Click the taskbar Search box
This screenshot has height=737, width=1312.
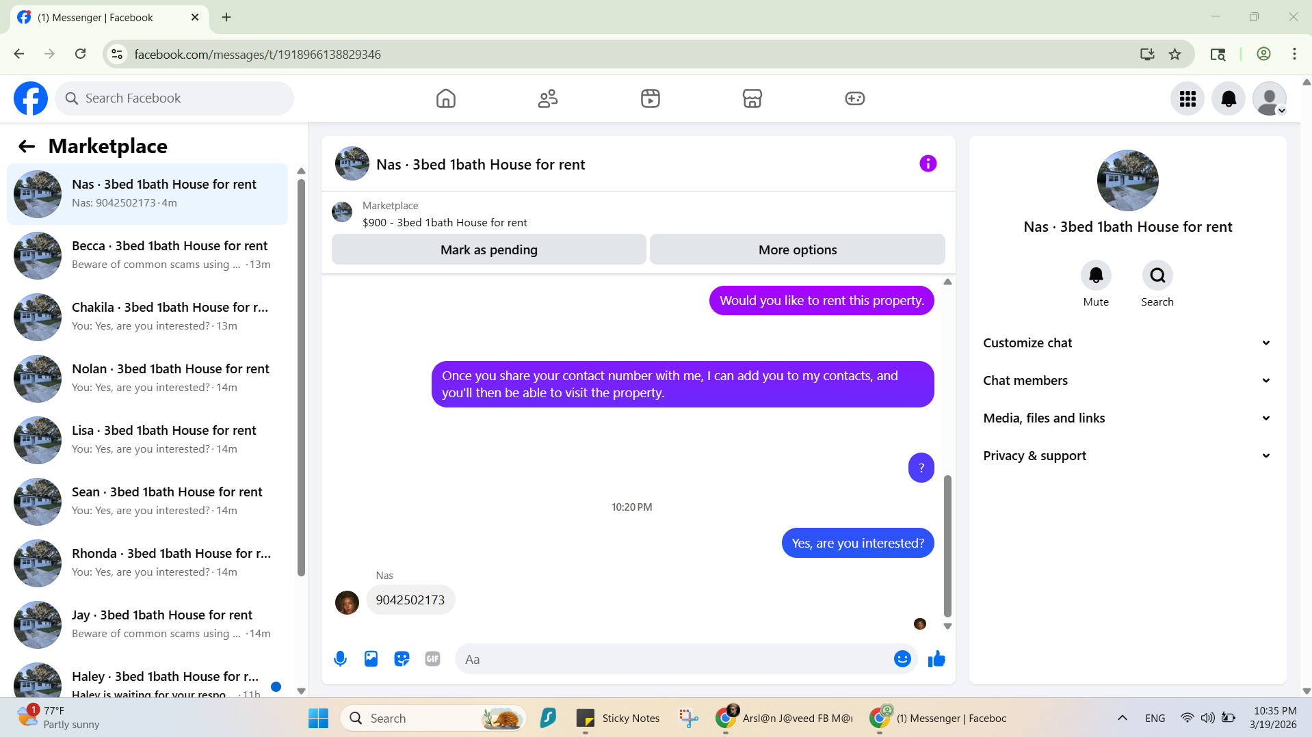click(433, 718)
